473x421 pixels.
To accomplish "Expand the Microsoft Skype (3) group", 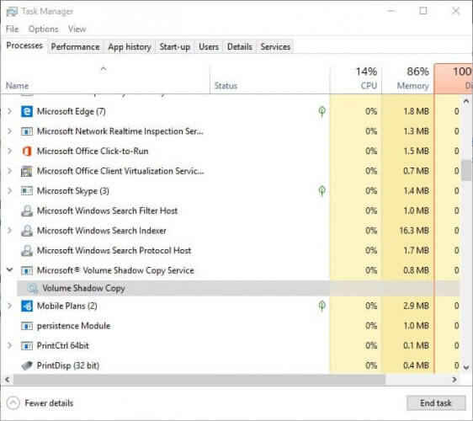I will [x=9, y=191].
